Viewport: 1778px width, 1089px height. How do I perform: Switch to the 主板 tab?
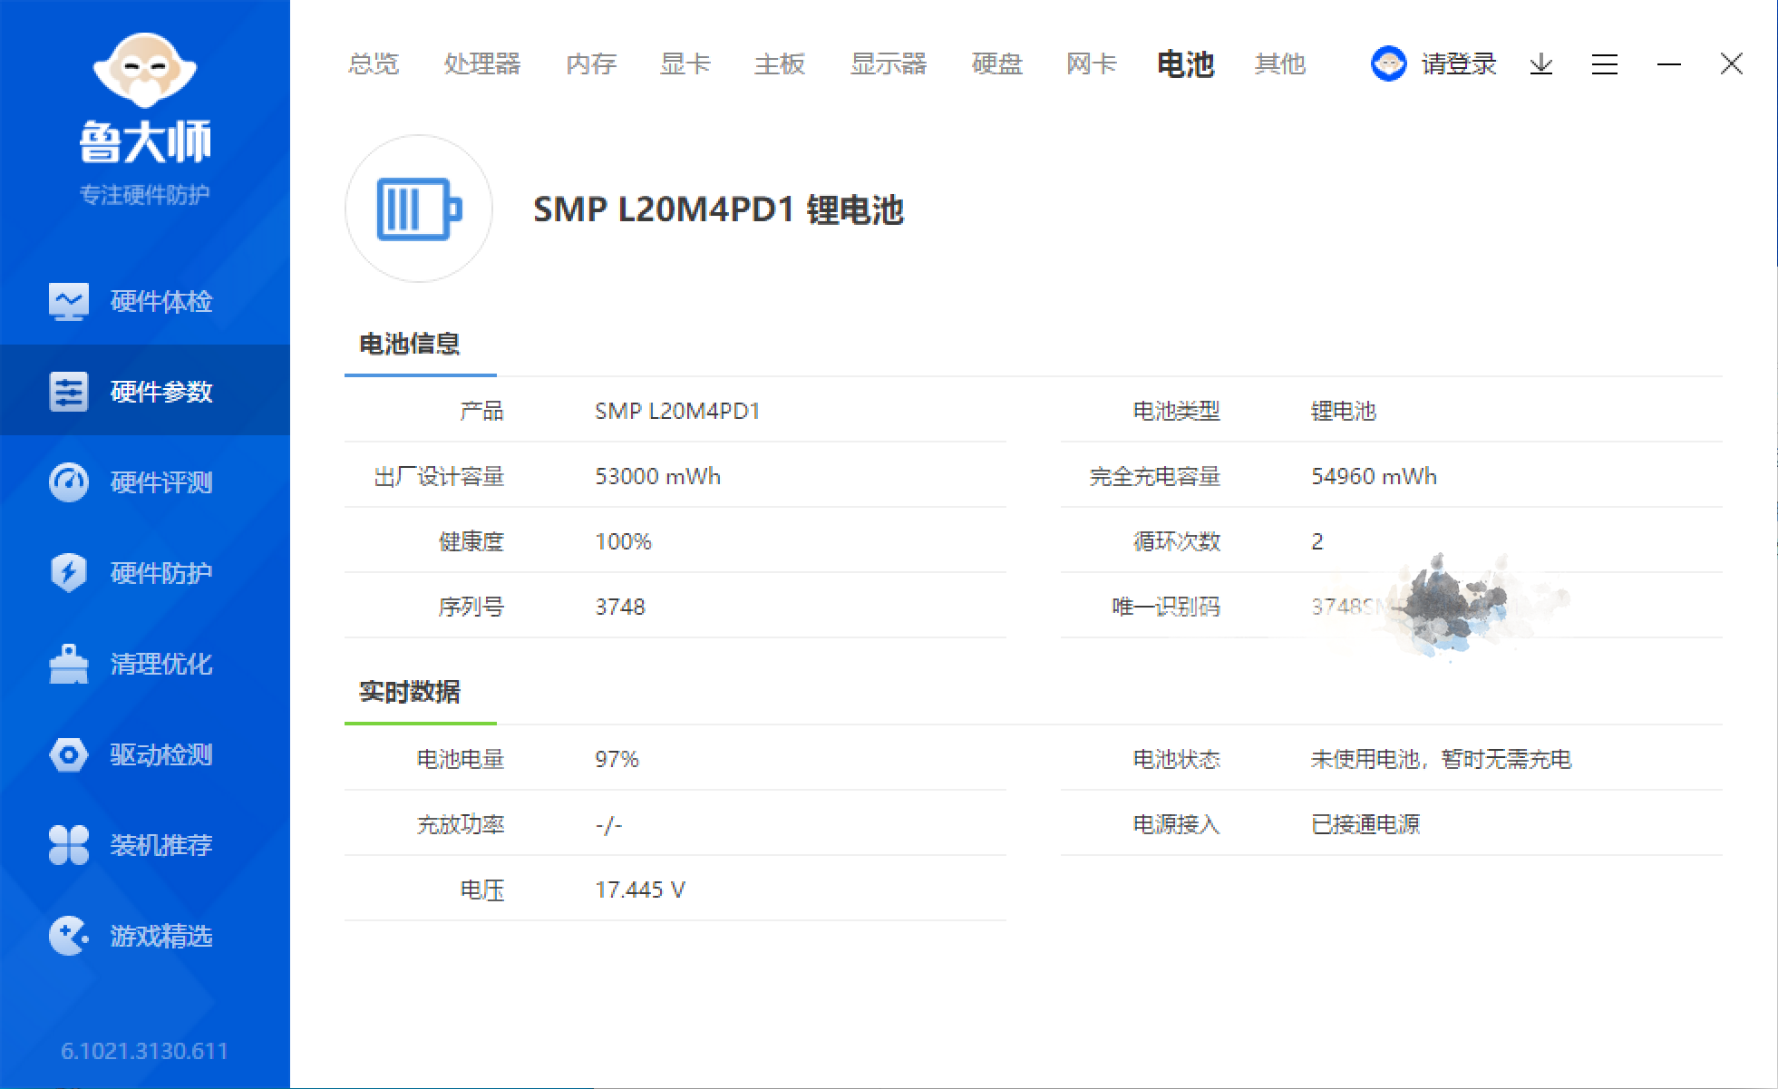(780, 63)
